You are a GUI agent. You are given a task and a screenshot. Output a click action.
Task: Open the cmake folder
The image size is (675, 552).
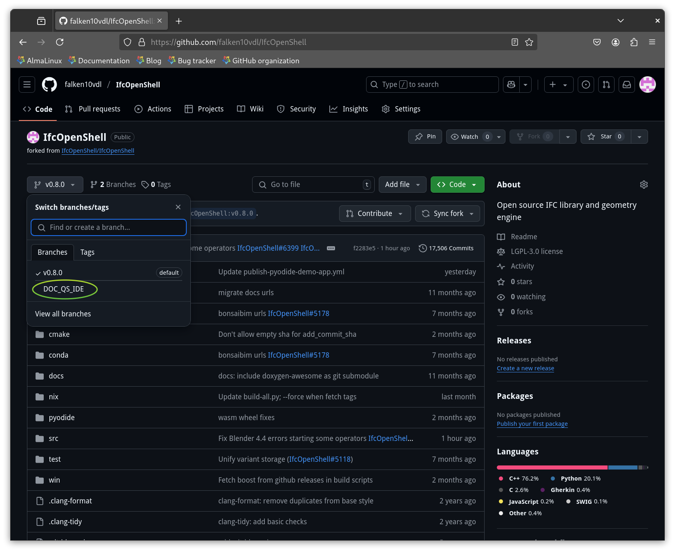[x=59, y=334]
